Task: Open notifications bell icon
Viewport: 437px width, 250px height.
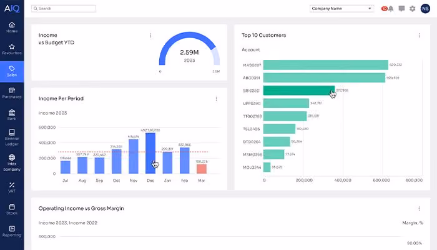Action: 391,9
